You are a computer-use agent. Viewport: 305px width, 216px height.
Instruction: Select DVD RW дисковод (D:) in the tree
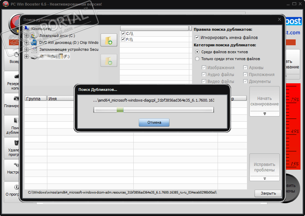pos(69,43)
